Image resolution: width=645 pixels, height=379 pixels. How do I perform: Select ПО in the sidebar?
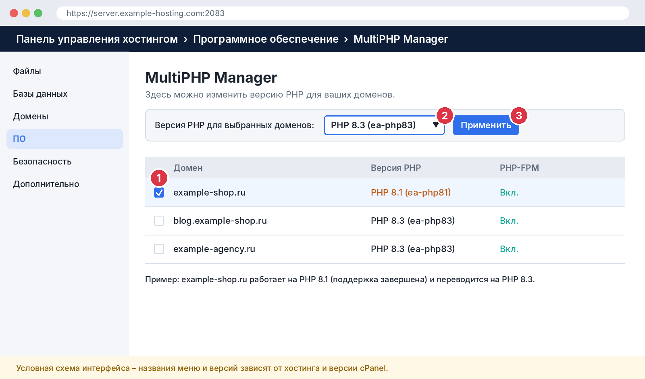pos(64,139)
